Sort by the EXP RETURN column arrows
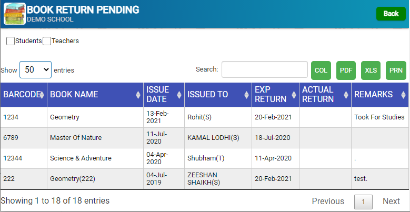The image size is (410, 212). point(294,95)
